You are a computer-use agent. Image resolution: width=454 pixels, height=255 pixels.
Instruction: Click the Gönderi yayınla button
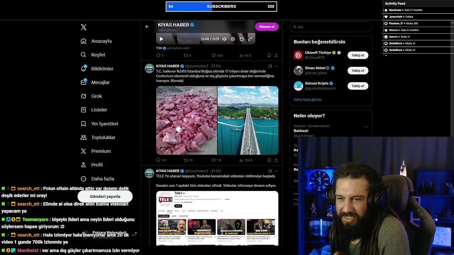pos(105,196)
